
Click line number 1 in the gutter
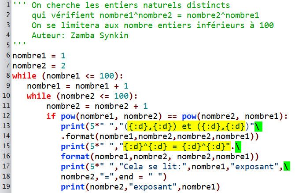coord(8,5)
